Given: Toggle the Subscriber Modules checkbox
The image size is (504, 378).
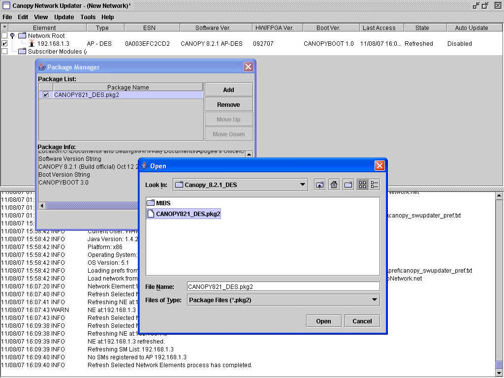Looking at the screenshot, I should pos(4,51).
